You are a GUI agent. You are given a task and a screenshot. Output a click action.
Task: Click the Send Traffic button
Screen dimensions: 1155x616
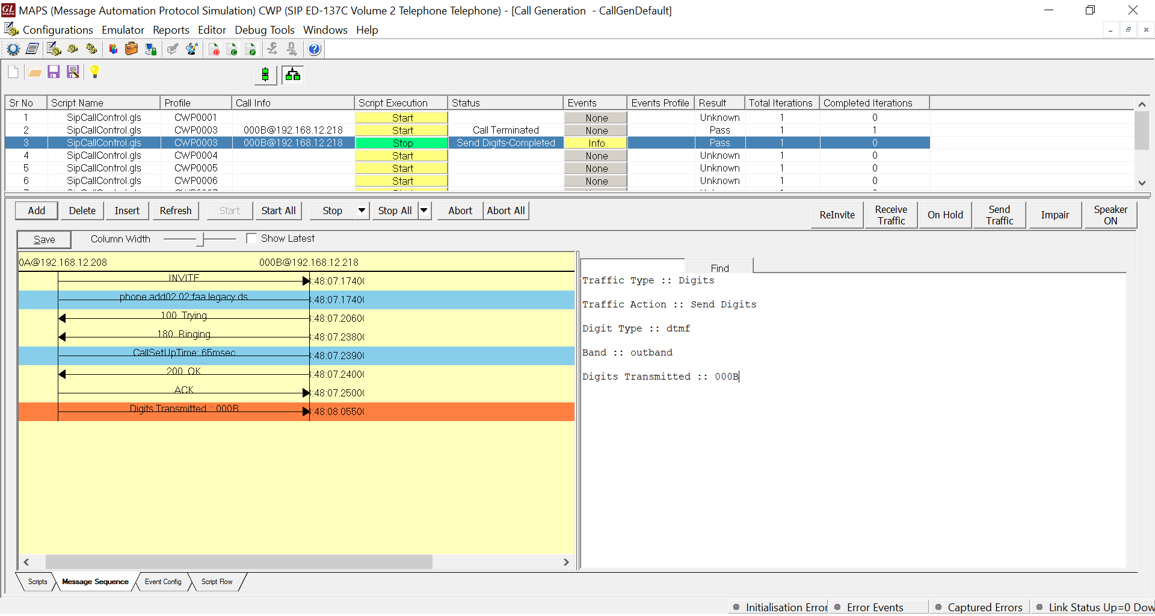[999, 215]
